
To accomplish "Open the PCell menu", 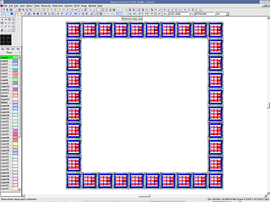I will click(77, 6).
